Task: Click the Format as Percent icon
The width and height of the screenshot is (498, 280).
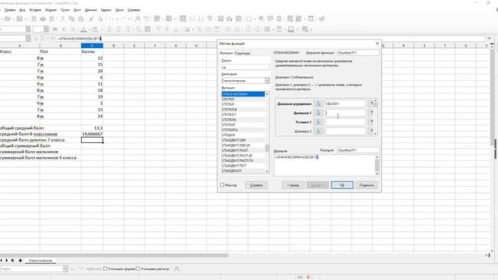Action: pos(199,30)
